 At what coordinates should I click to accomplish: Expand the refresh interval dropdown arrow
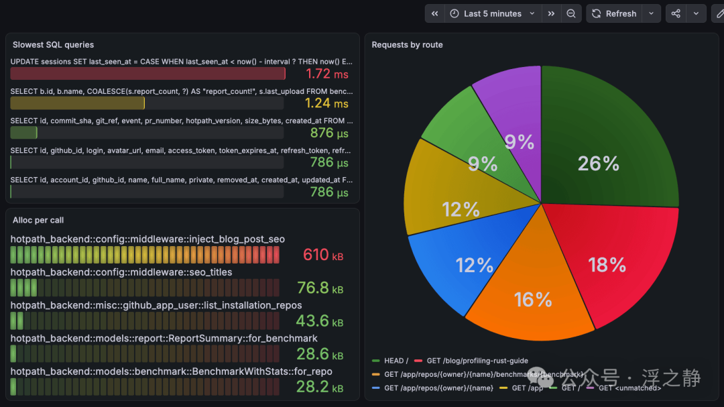651,13
